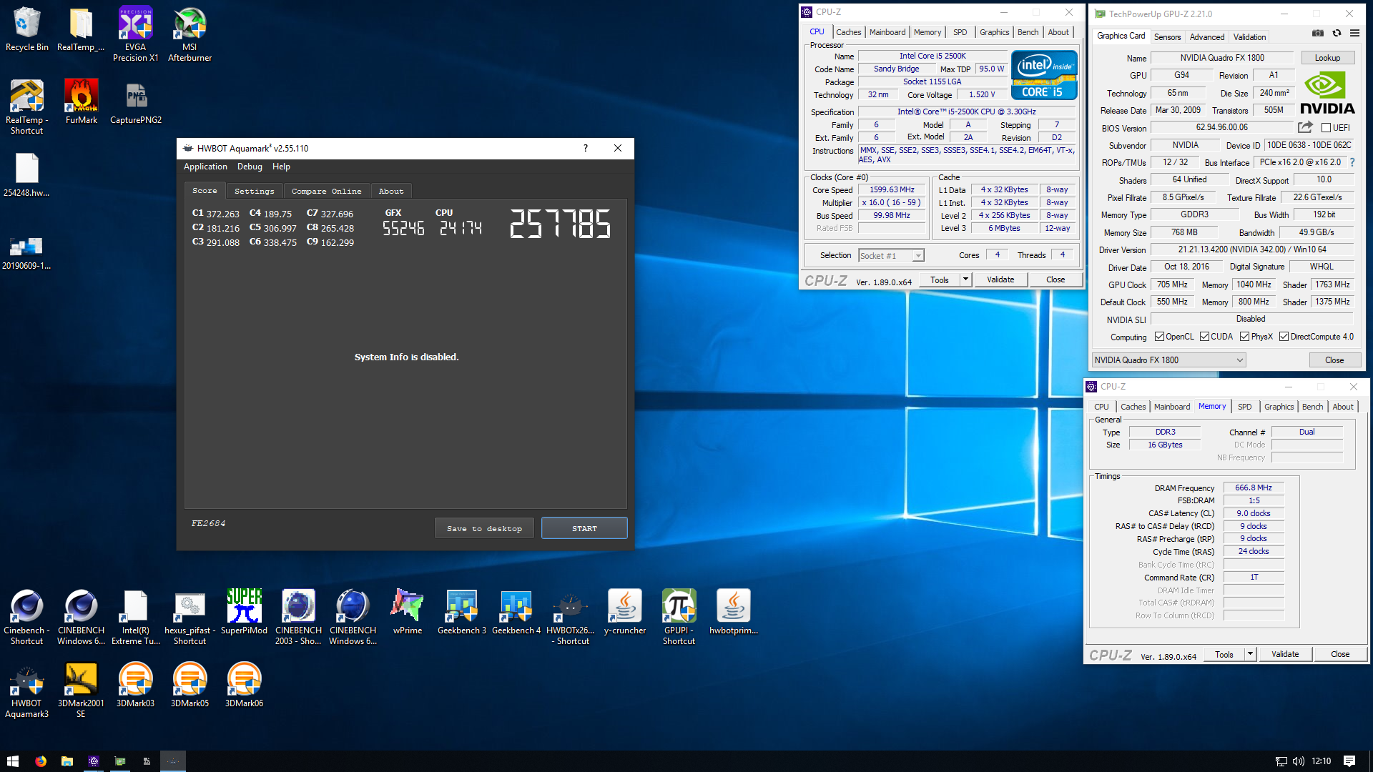Screen dimensions: 1373x772
Task: Click the BIOS share/export icon in GPU-Z
Action: click(1305, 127)
